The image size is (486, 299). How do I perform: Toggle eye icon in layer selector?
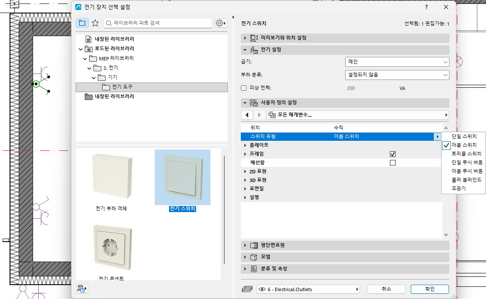(262, 289)
